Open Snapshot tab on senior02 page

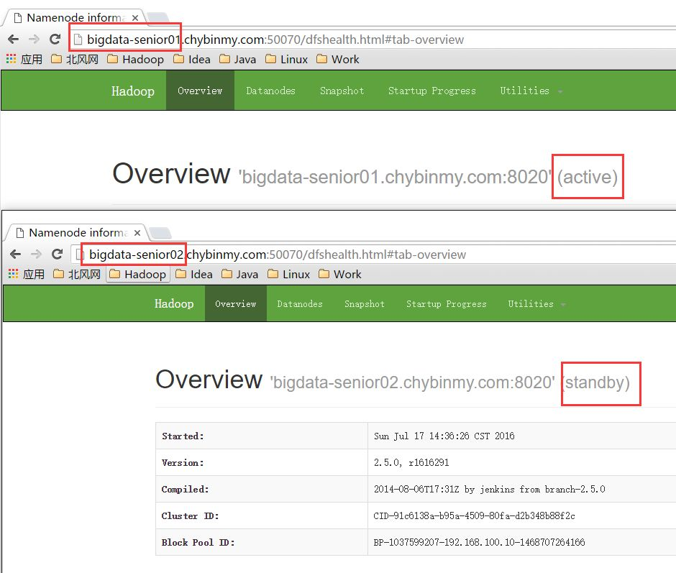pos(365,304)
